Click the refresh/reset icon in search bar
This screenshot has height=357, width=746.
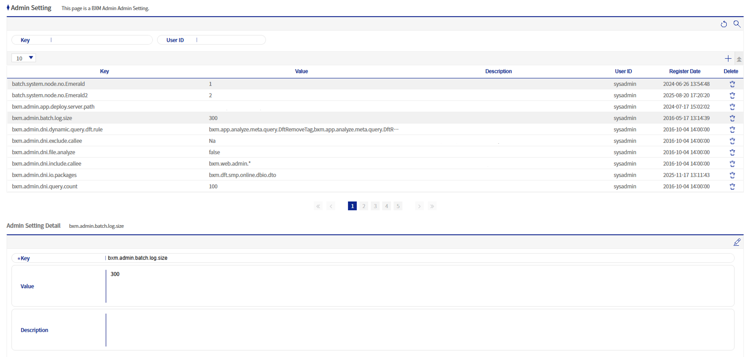[x=724, y=24]
